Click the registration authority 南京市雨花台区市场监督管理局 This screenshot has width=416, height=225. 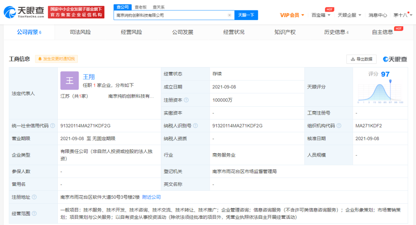click(244, 171)
